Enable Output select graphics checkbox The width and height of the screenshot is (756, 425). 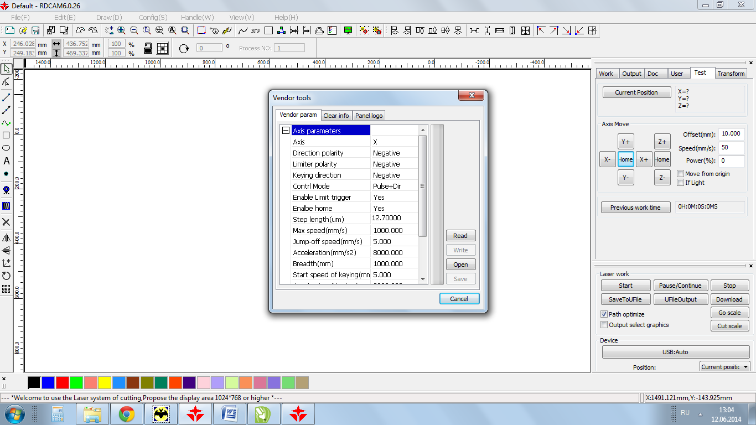click(604, 325)
